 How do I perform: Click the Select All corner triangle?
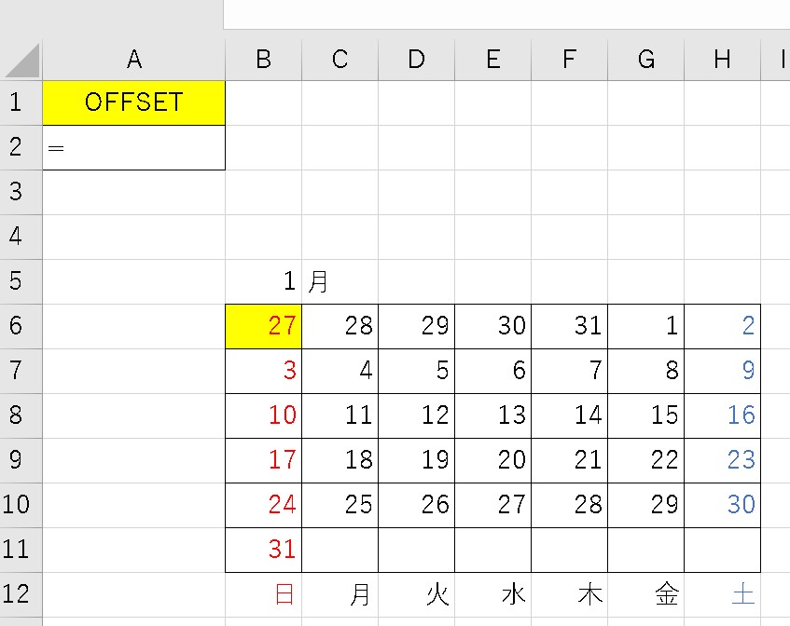point(21,60)
